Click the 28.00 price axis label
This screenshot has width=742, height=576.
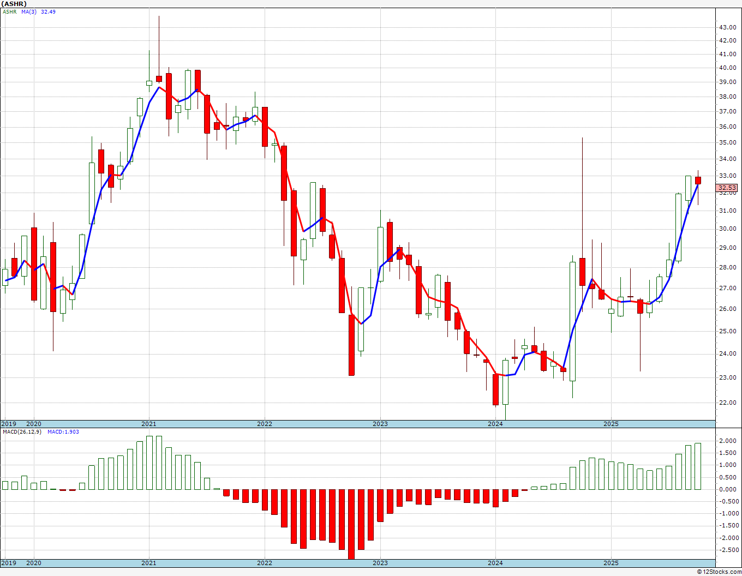coord(727,267)
